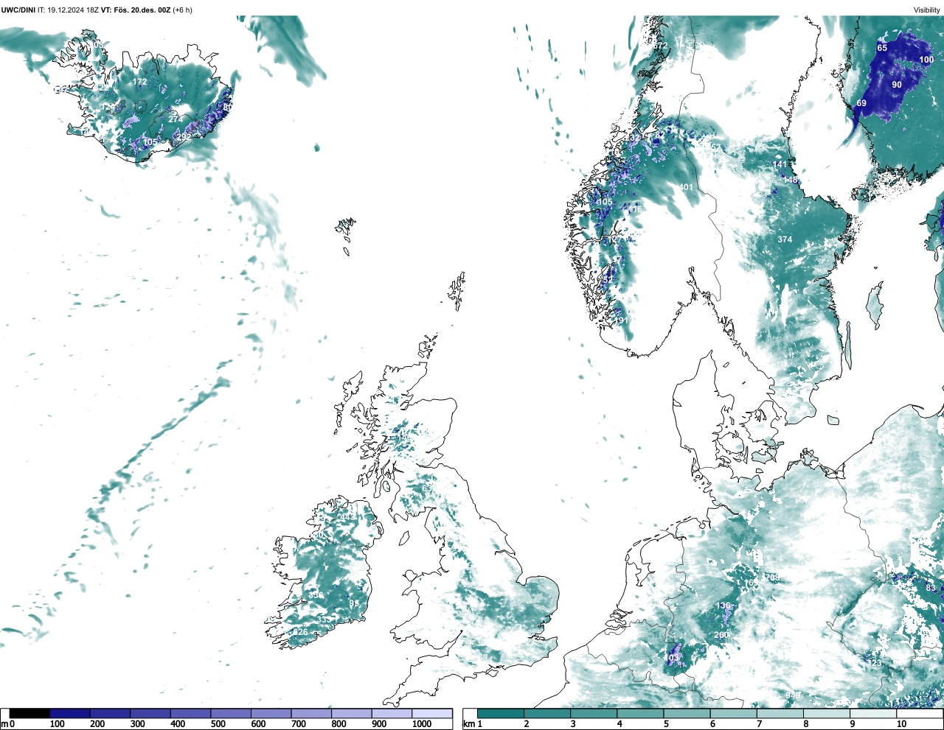The height and width of the screenshot is (730, 944).
Task: Click the 148 value in northern Sweden
Action: pyautogui.click(x=791, y=180)
